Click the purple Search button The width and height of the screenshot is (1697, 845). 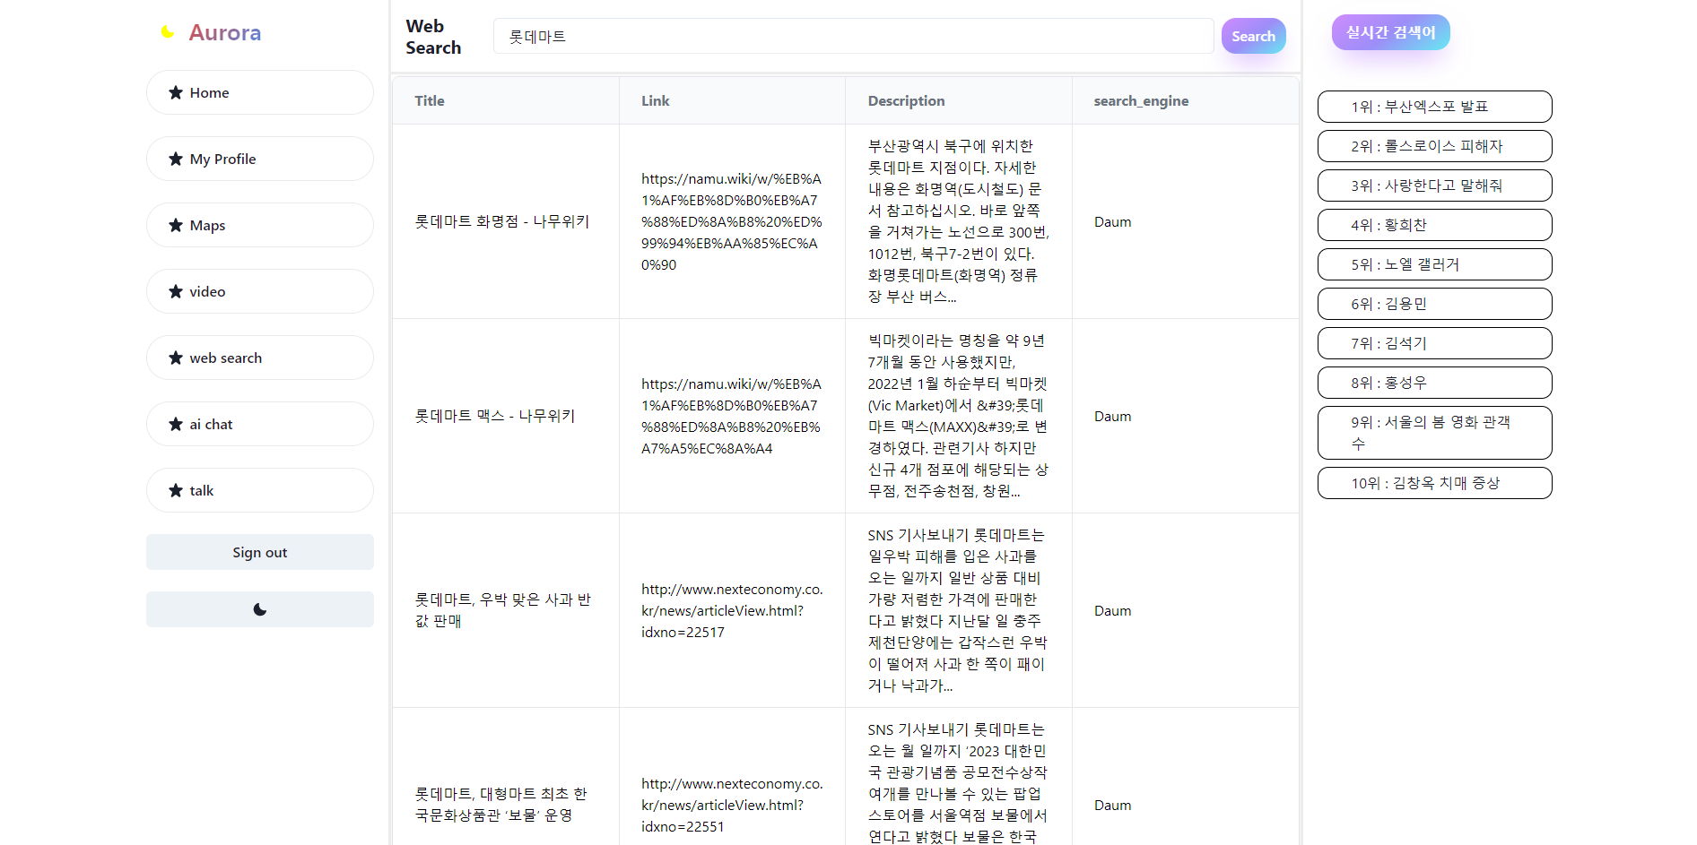tap(1253, 36)
